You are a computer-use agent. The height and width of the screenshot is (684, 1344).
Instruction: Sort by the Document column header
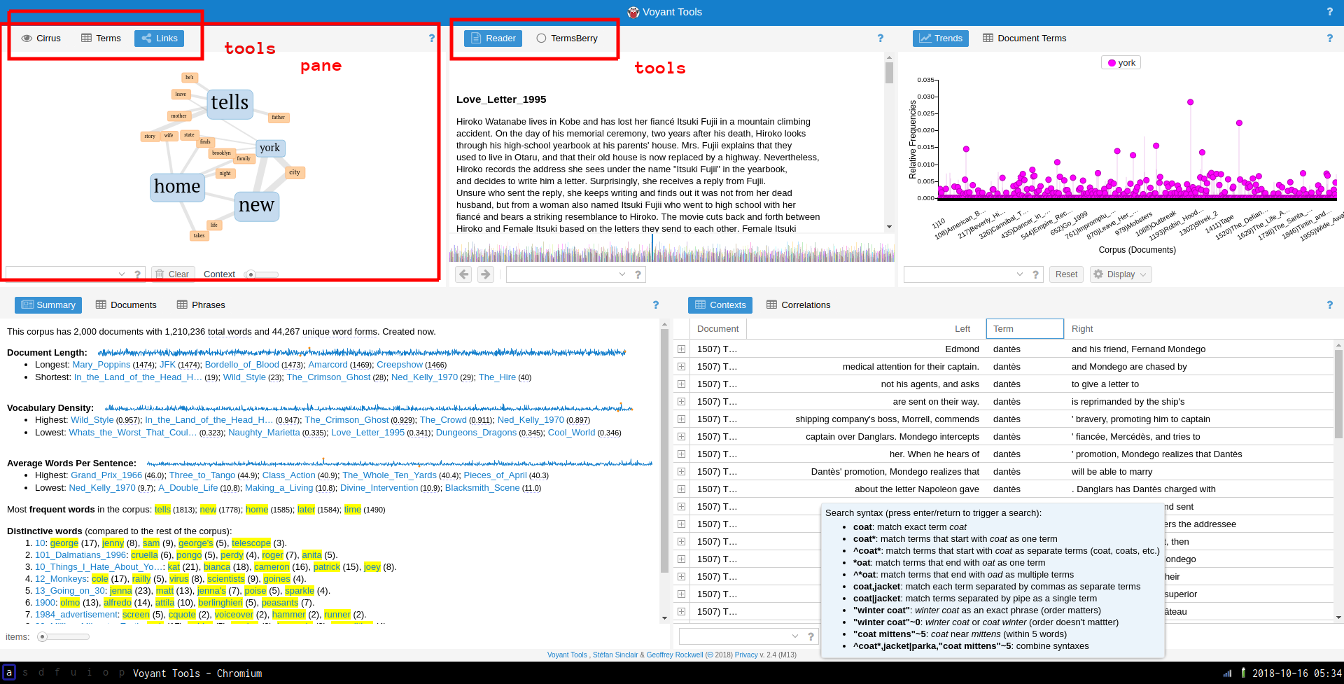pyautogui.click(x=718, y=329)
